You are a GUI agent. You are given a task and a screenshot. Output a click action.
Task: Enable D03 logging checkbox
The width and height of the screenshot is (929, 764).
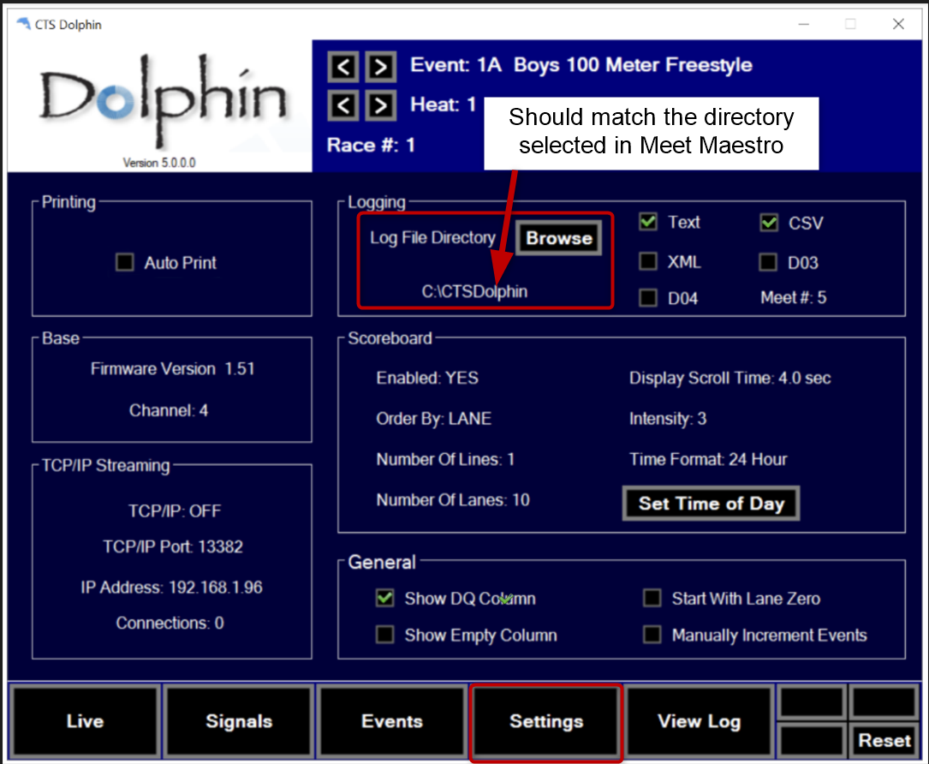[x=768, y=262]
